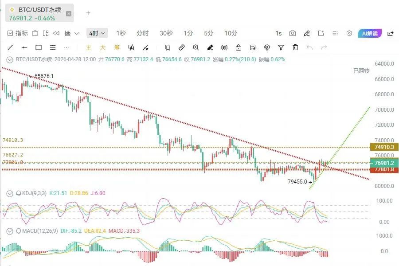Click the candlestick chart type icon
Viewport: 399px width, 266px height.
coord(68,33)
